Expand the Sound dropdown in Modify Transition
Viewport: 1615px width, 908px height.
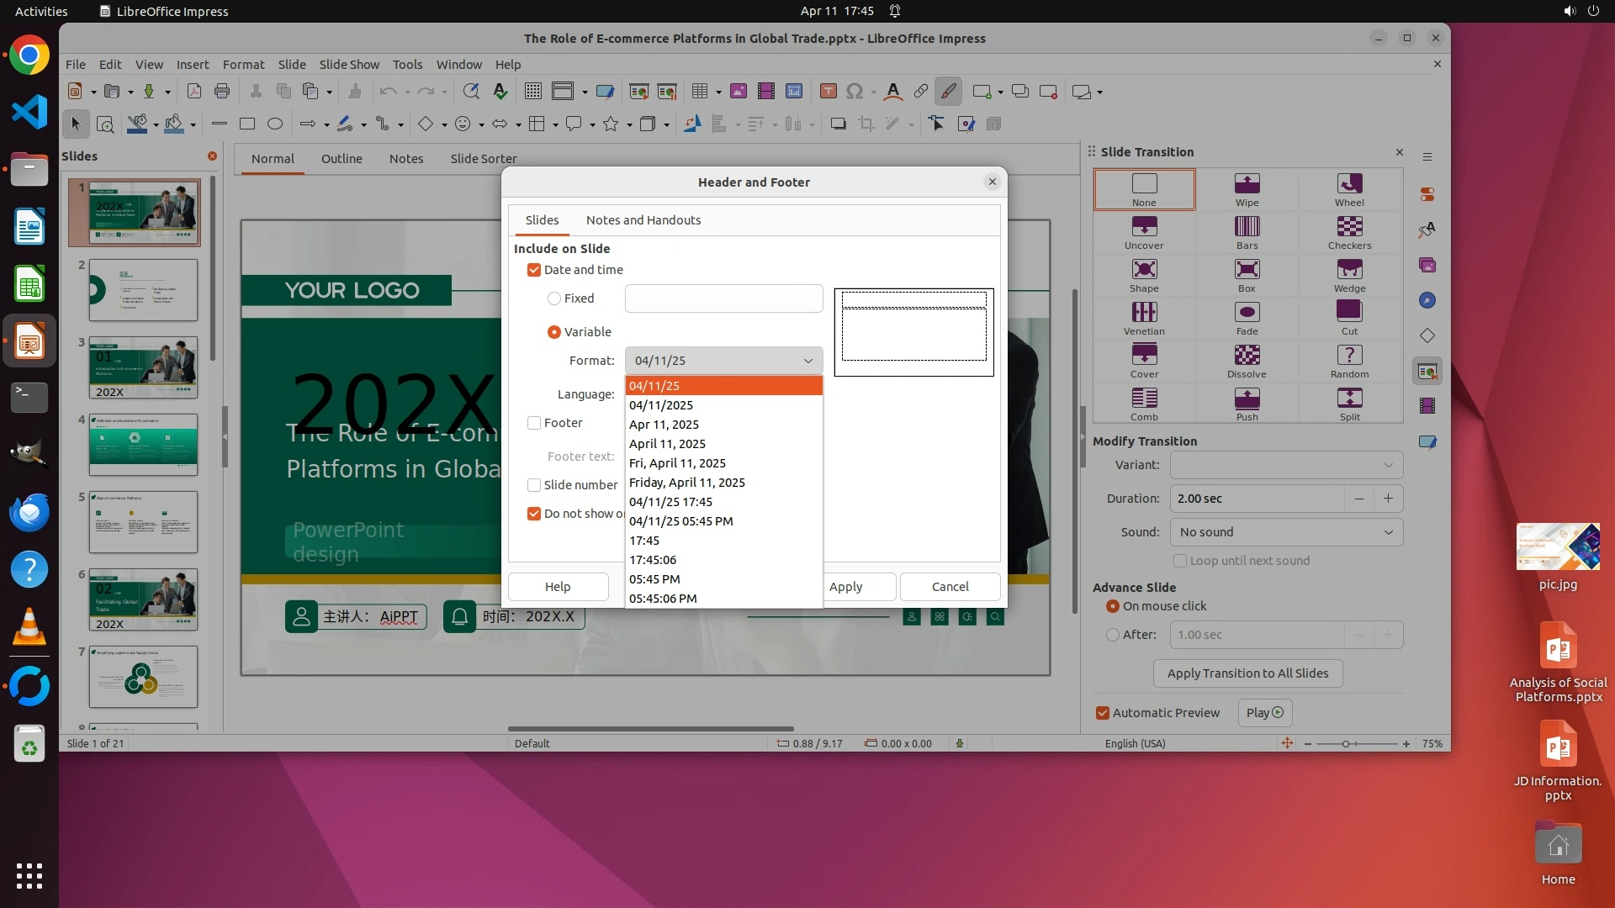click(x=1286, y=532)
